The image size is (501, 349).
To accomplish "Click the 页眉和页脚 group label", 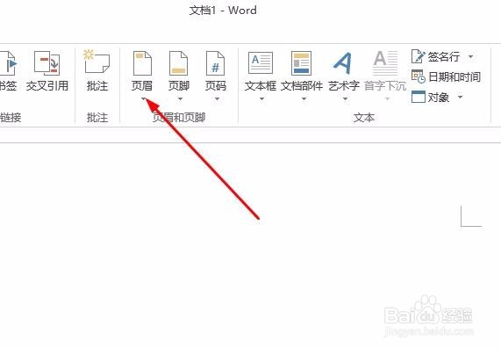I will click(179, 118).
